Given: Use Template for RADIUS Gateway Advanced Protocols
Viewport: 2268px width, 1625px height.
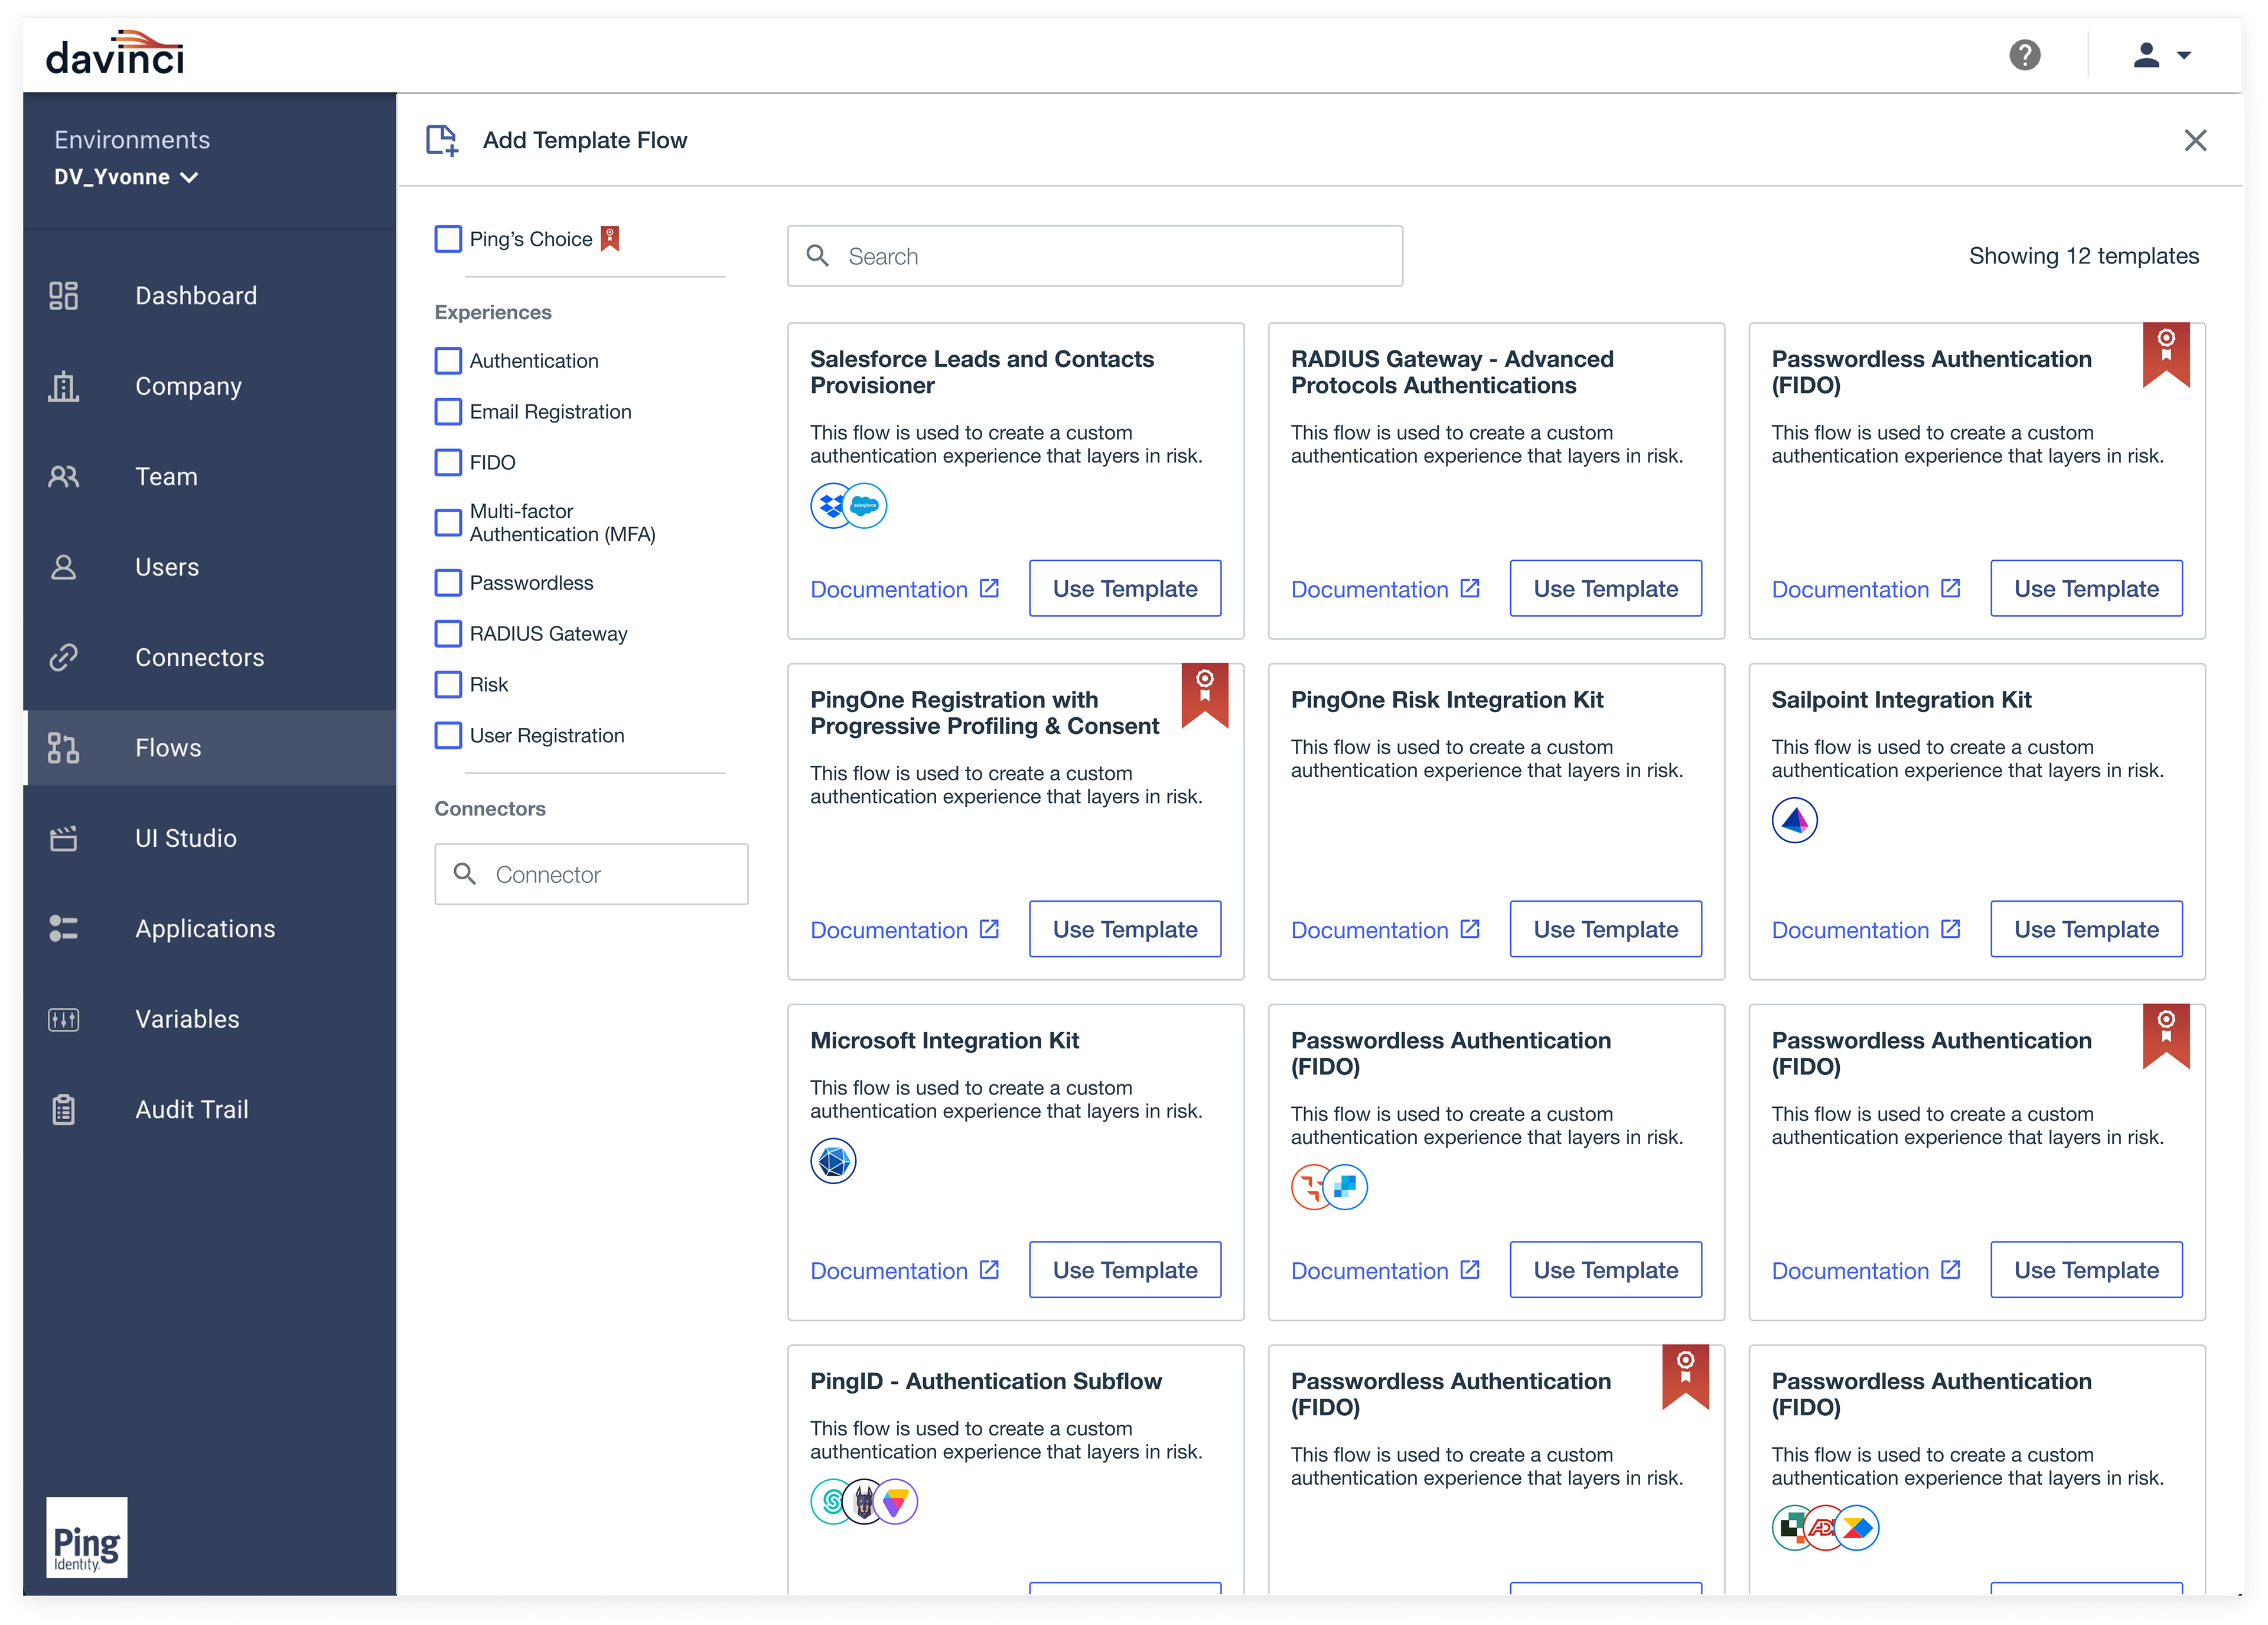Looking at the screenshot, I should [1606, 589].
